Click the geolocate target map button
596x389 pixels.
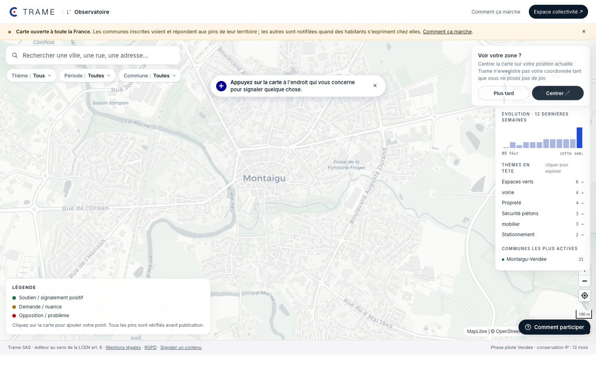pyautogui.click(x=584, y=296)
